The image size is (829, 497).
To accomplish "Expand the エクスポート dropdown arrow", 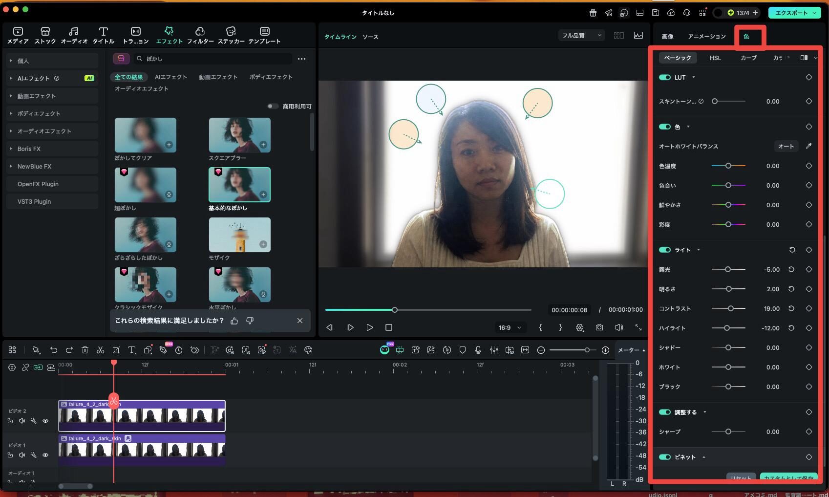I will coord(814,13).
